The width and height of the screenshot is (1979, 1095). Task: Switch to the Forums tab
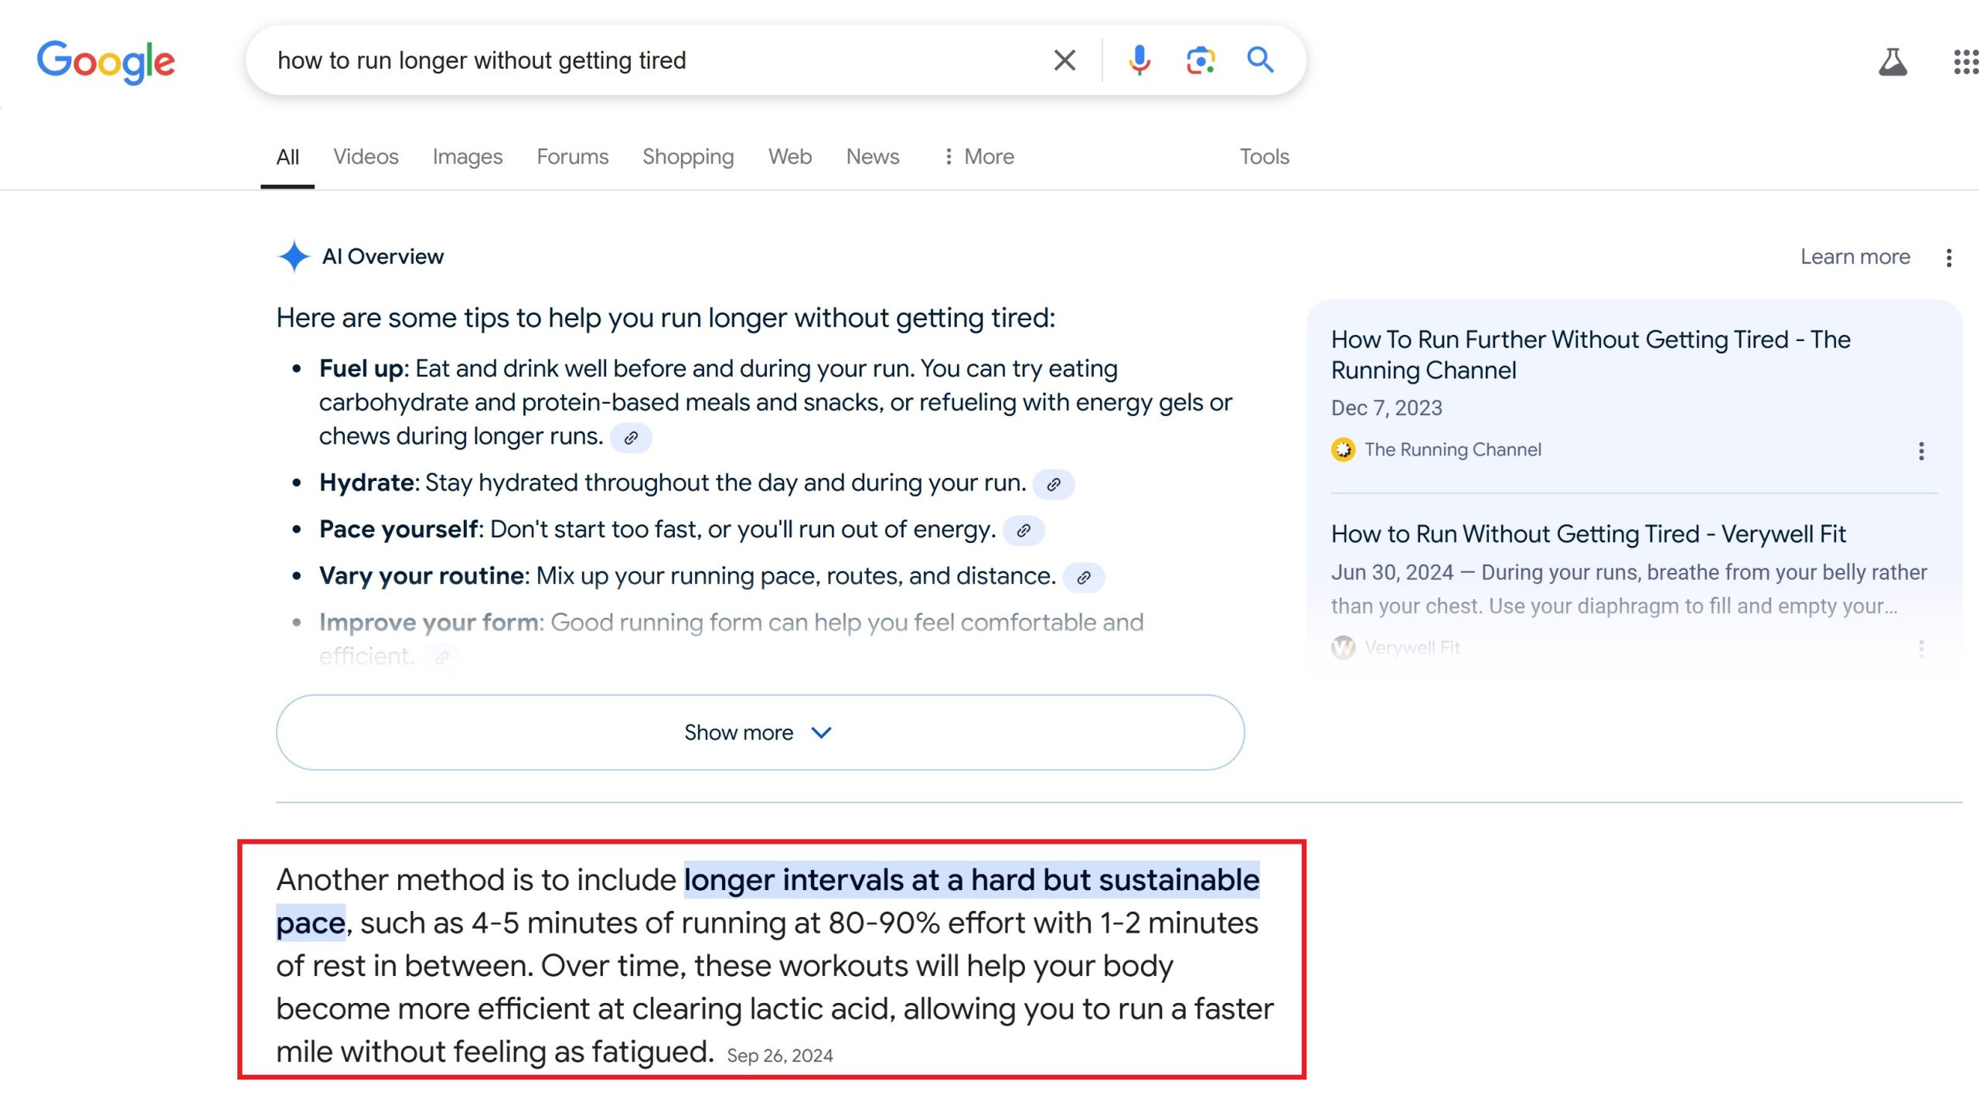click(572, 157)
